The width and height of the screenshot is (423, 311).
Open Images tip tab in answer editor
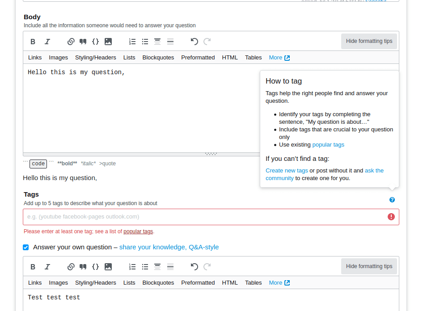58,283
